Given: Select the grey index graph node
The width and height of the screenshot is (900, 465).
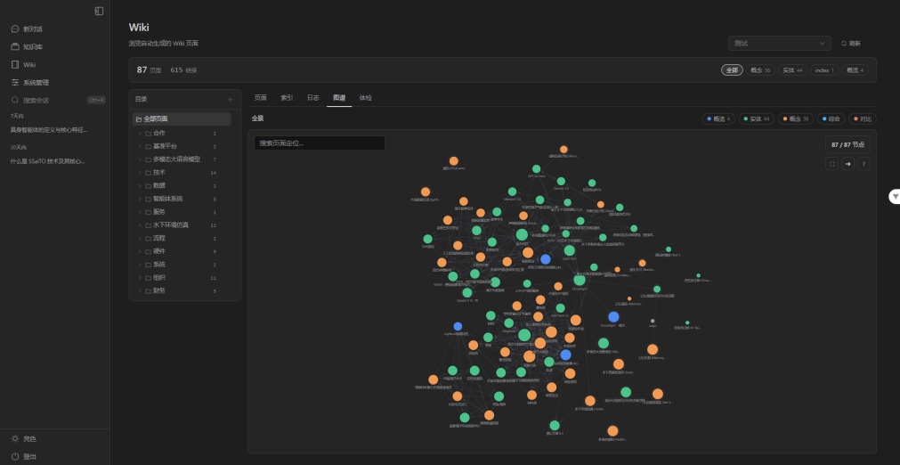Looking at the screenshot, I should click(653, 321).
